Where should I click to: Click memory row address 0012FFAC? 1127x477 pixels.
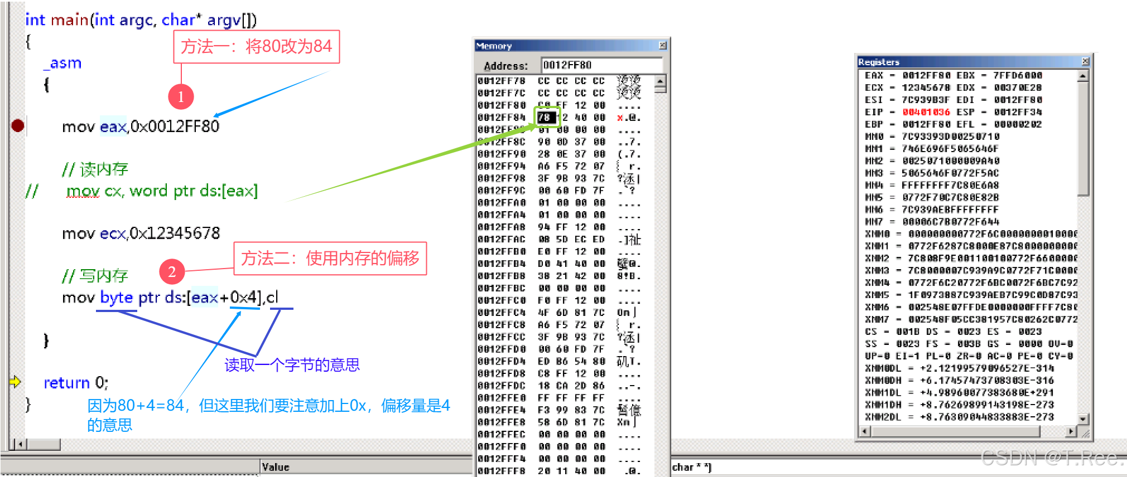(x=501, y=239)
